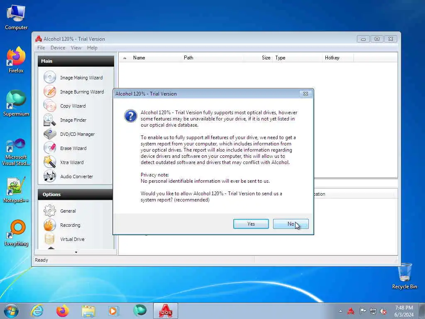
Task: Open the Notepad++ desktop shortcut
Action: [16, 190]
